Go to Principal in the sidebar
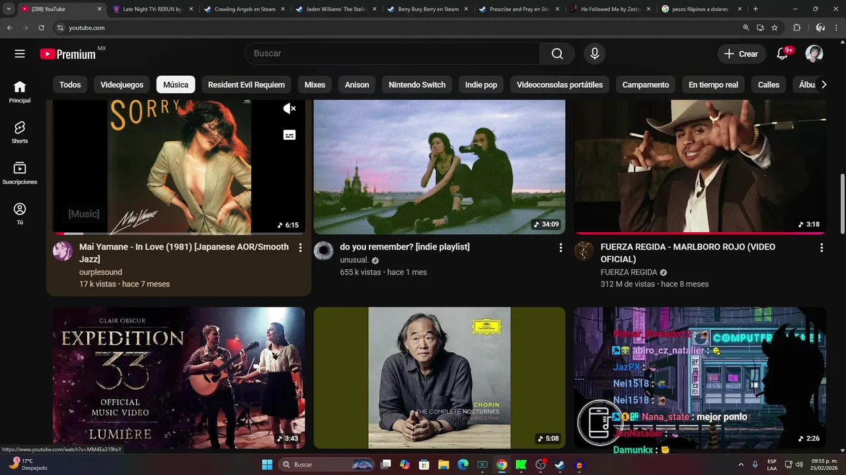This screenshot has height=475, width=846. 20,92
